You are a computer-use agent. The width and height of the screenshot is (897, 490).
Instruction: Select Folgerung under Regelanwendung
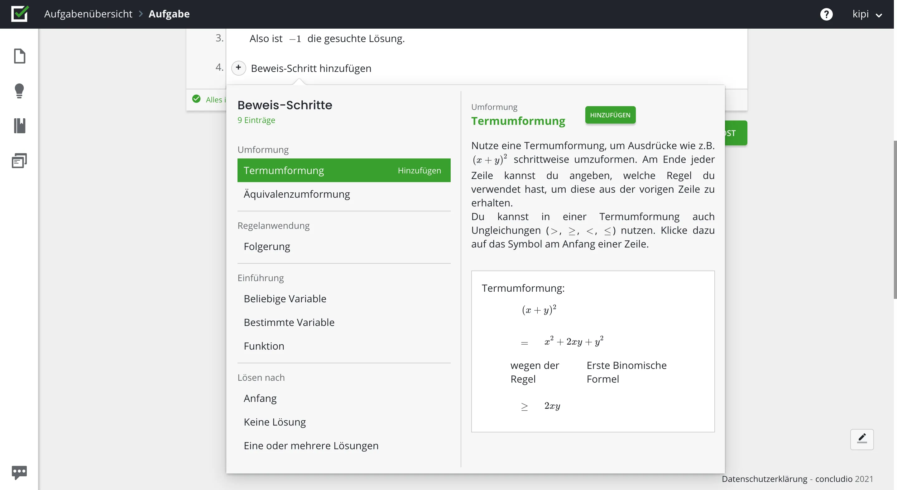(266, 246)
